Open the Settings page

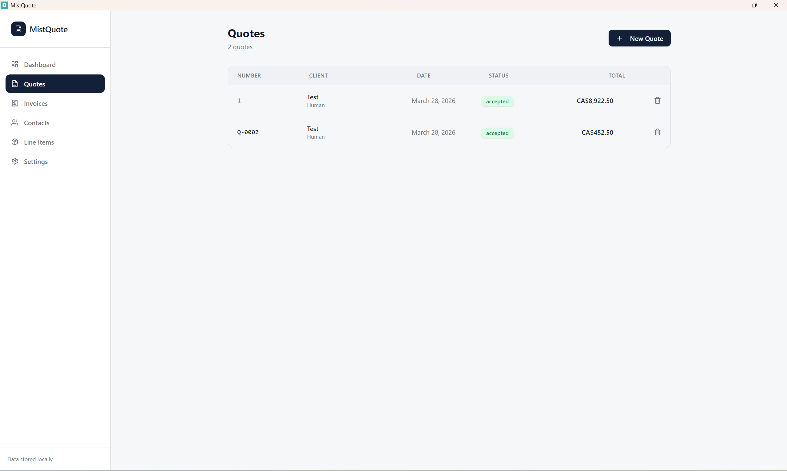tap(36, 162)
